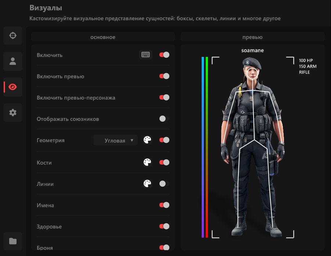Disable the Здоровье toggle

(164, 226)
